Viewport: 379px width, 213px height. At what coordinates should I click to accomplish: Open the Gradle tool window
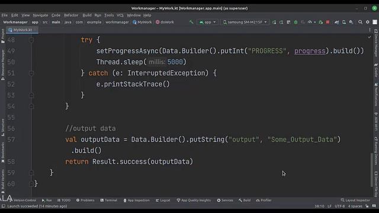tap(376, 70)
